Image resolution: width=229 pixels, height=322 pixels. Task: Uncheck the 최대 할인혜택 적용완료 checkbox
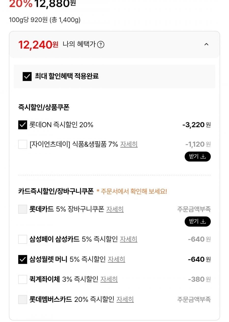pos(27,76)
